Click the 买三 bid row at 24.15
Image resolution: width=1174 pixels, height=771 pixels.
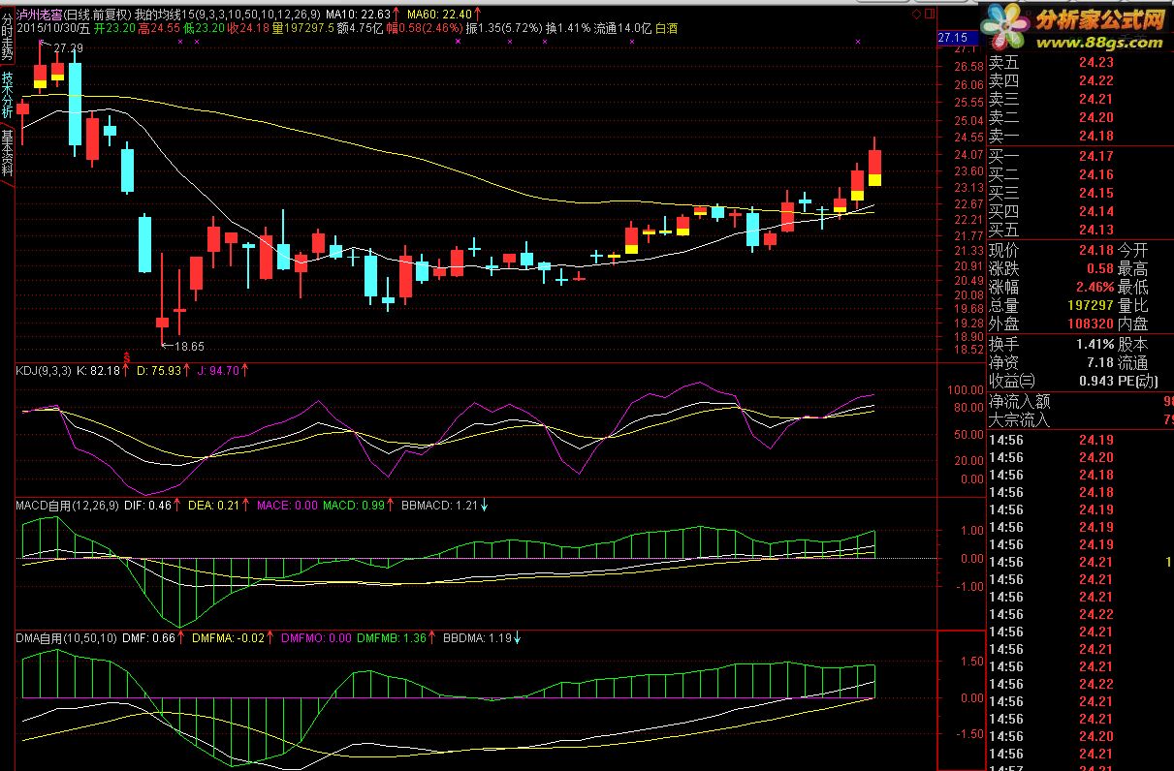pos(1080,193)
